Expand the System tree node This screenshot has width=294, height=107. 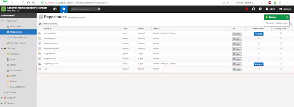2,103
